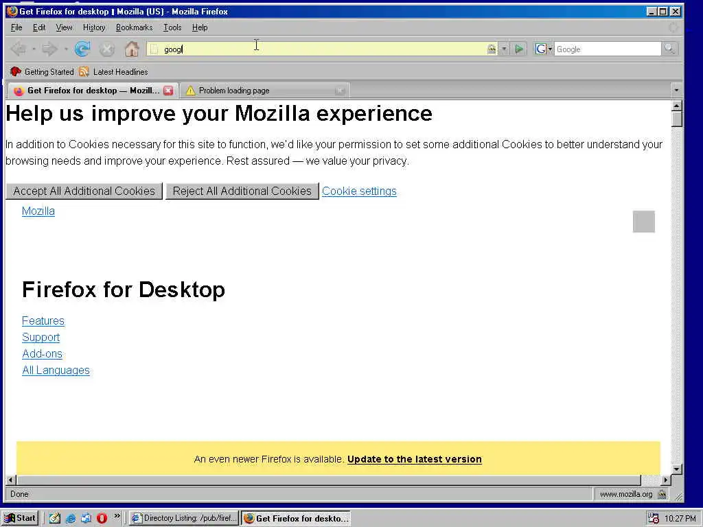Open the Add-ons link
Viewport: 703px width, 527px height.
42,354
